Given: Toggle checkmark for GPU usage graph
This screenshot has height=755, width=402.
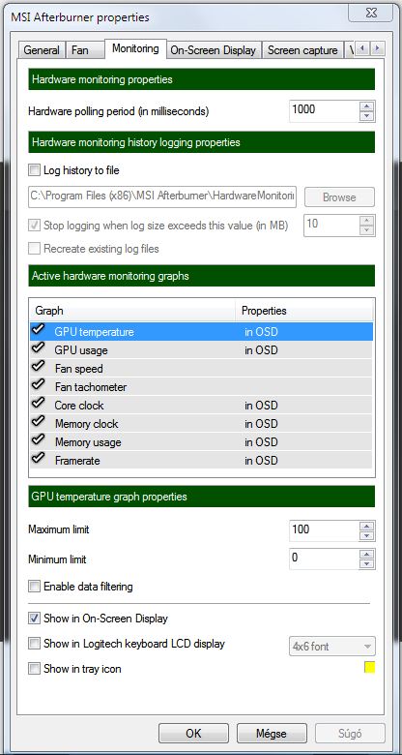Looking at the screenshot, I should 38,348.
